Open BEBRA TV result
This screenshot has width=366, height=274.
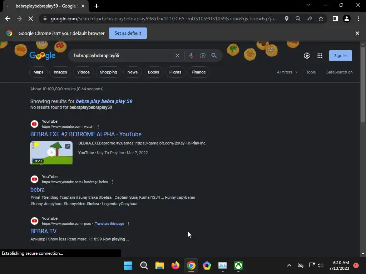(x=43, y=231)
